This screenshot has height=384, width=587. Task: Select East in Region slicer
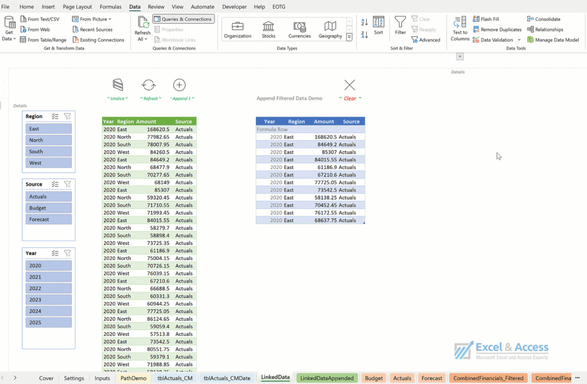[49, 129]
